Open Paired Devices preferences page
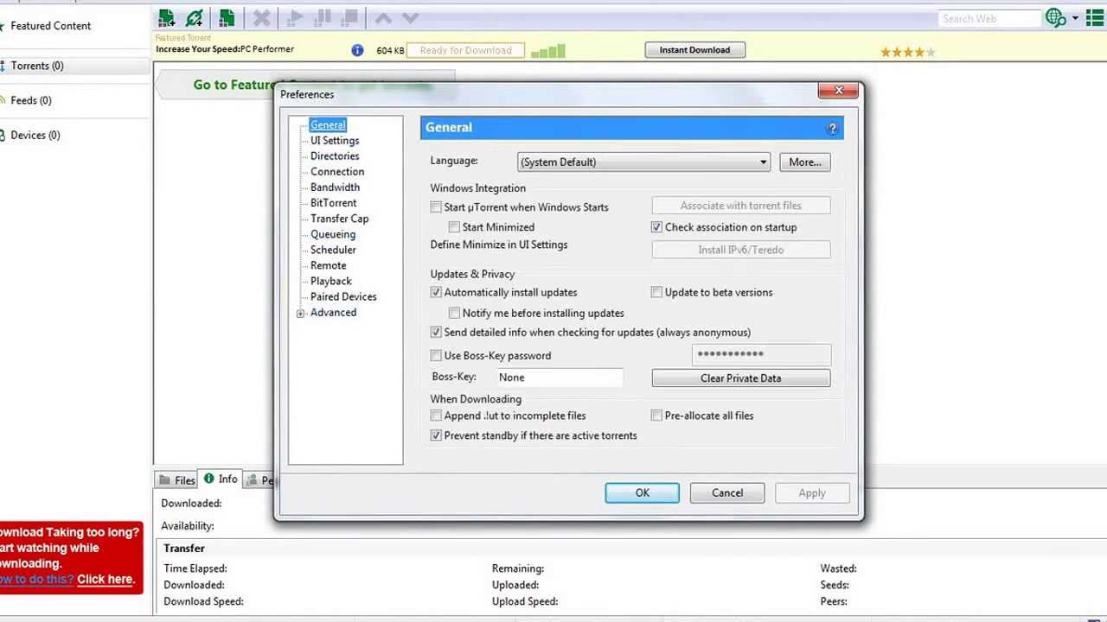 (343, 296)
